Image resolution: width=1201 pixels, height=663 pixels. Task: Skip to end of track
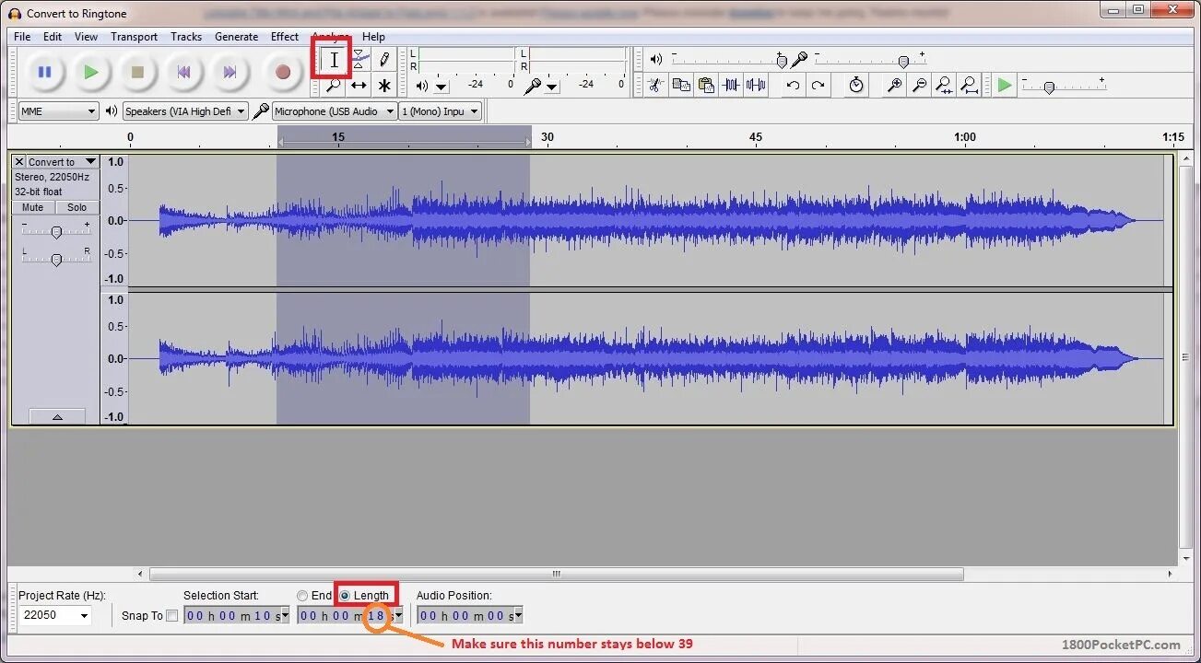230,72
